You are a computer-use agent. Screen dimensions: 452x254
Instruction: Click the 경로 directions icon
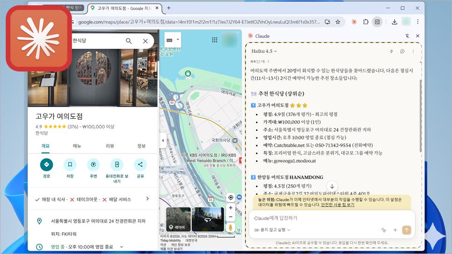[46, 165]
